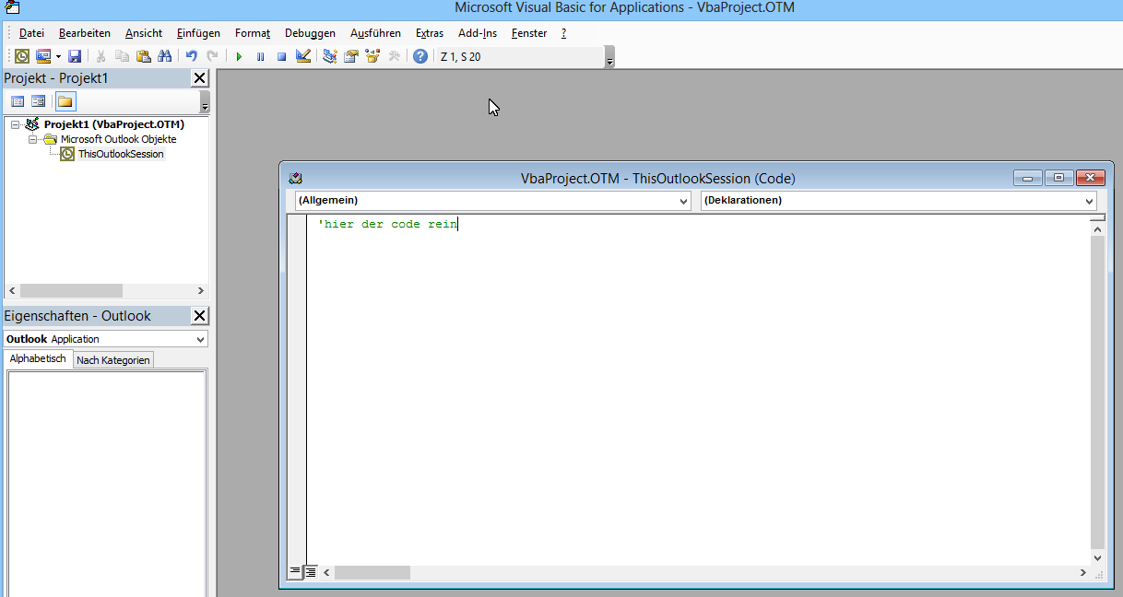Open Find with the binoculars icon
Screen dimensions: 1123x597
pos(165,56)
